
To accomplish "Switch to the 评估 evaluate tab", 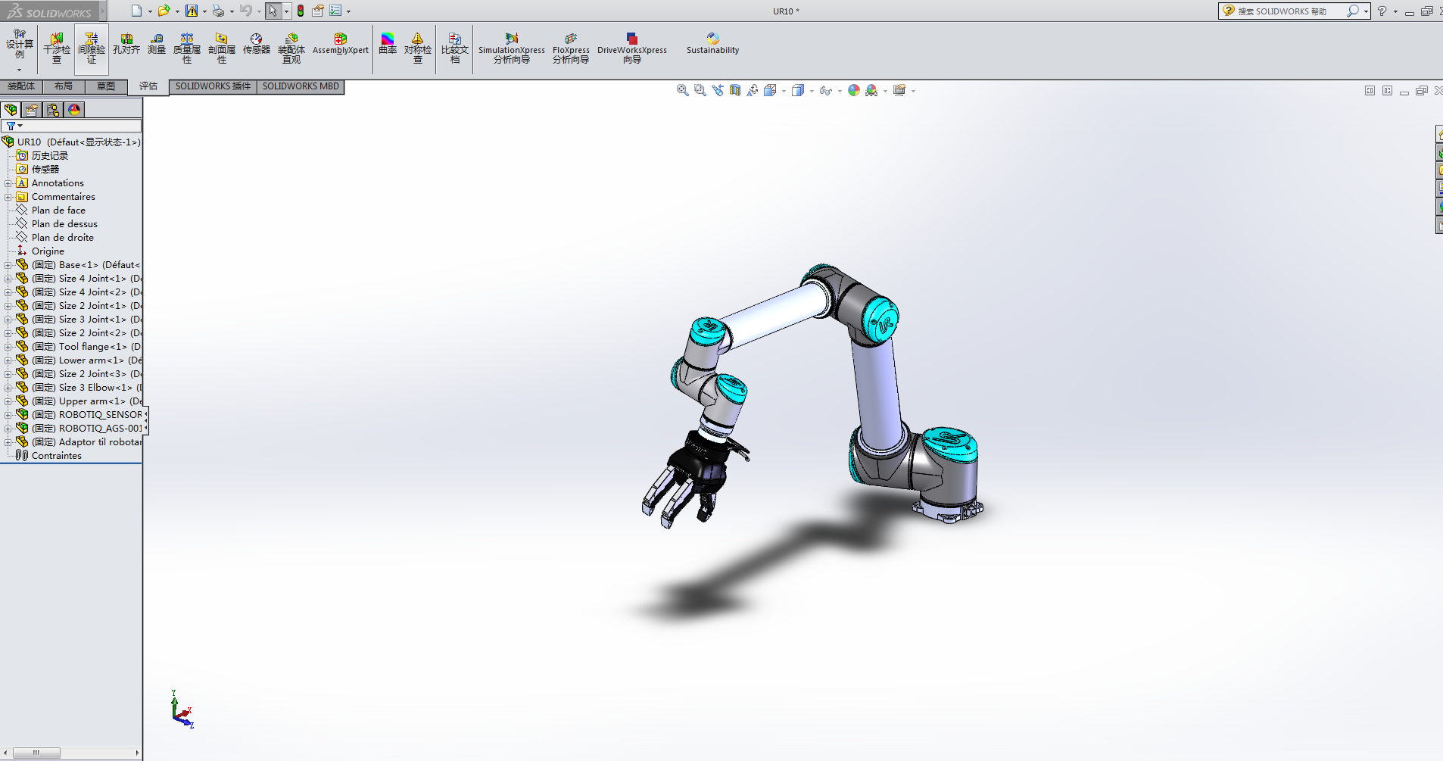I will pyautogui.click(x=148, y=86).
